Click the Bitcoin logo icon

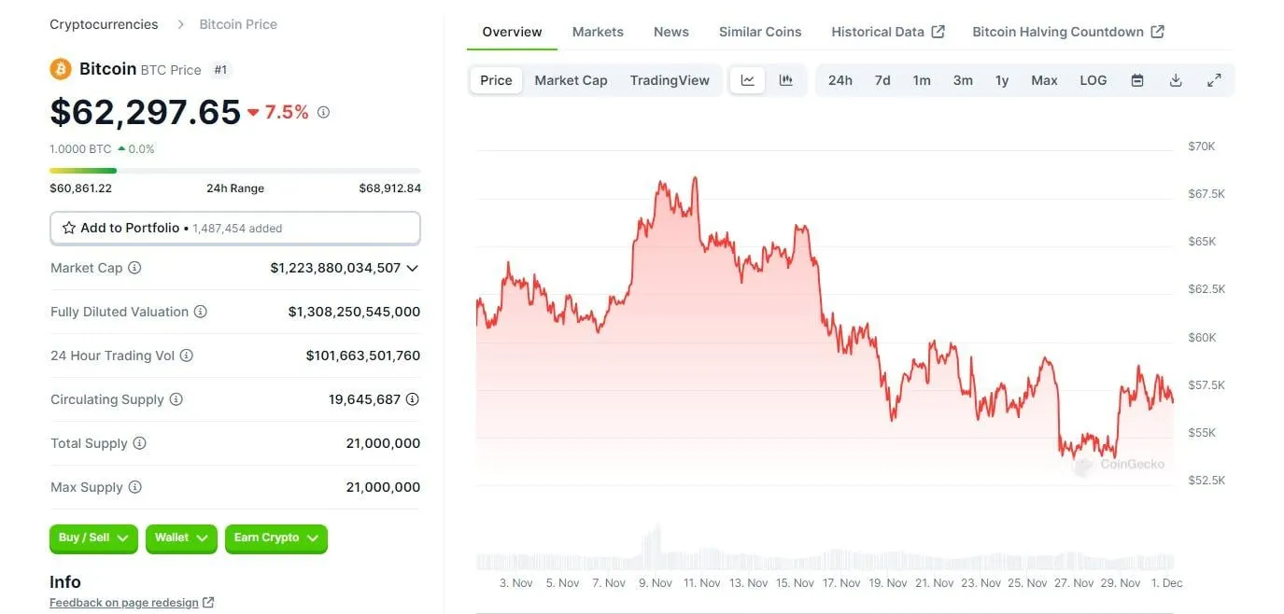tap(61, 69)
